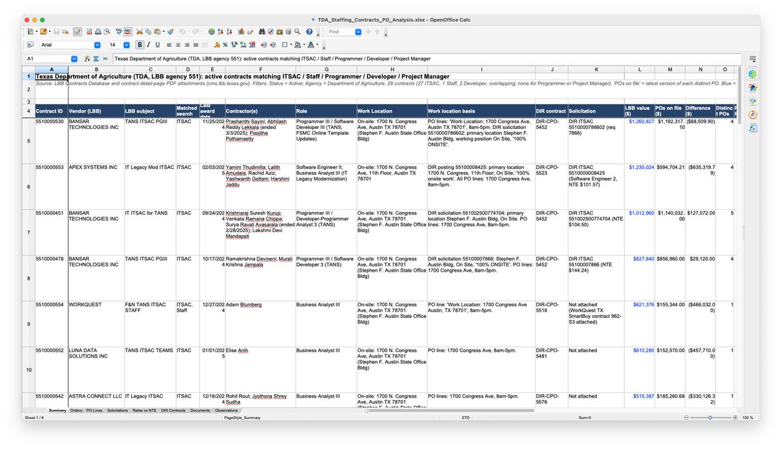Open sidebar Properties panel
782x449 pixels.
click(x=753, y=74)
